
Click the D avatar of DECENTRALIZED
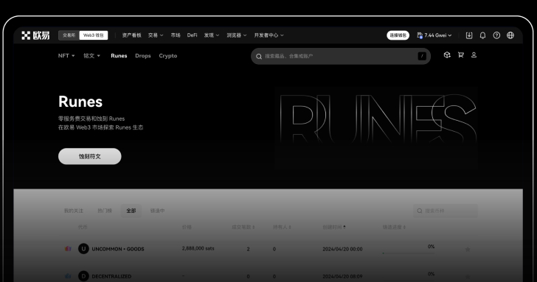tap(83, 276)
